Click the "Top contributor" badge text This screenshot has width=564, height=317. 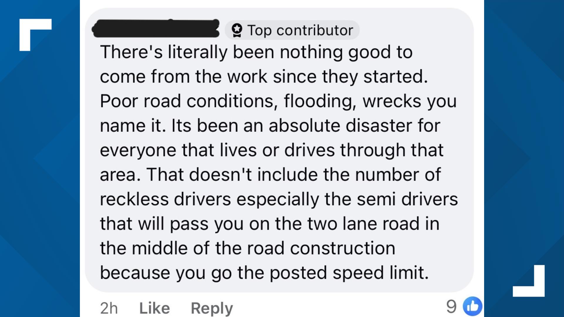(x=300, y=30)
